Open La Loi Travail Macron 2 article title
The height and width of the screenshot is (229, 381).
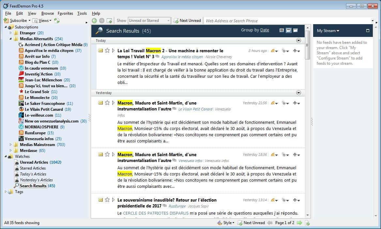point(170,54)
